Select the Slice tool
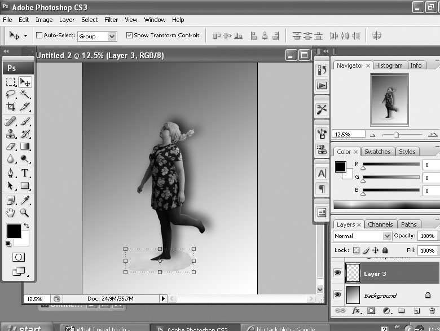Image resolution: width=440 pixels, height=331 pixels. 25,106
